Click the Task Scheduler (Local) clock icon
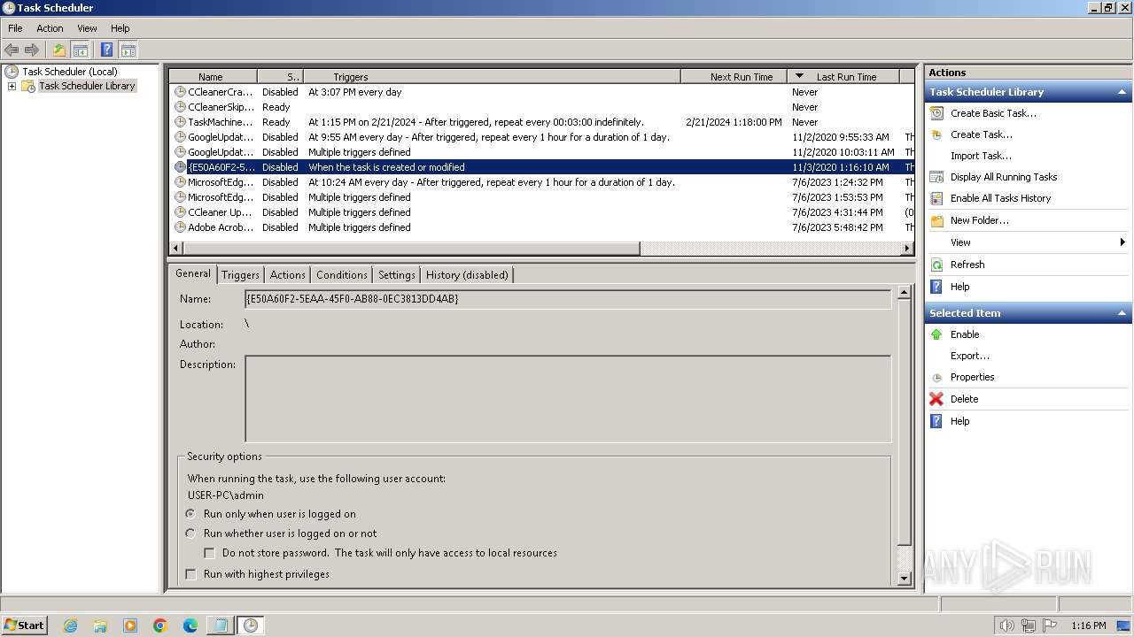1134x637 pixels. pyautogui.click(x=12, y=72)
